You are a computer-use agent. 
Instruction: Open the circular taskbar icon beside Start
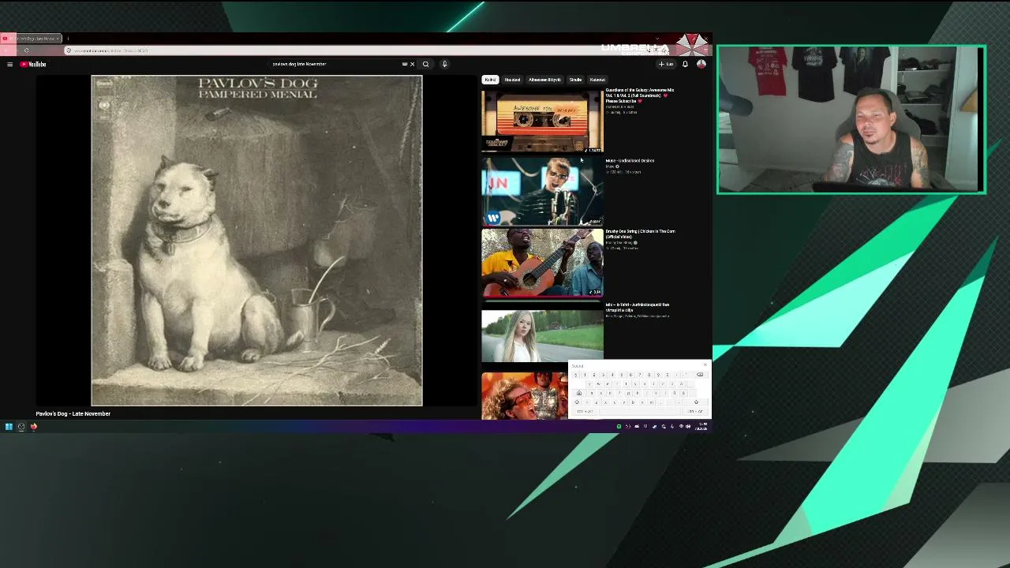point(21,427)
